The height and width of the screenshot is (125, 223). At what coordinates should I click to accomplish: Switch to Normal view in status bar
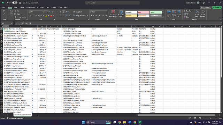pos(190,118)
